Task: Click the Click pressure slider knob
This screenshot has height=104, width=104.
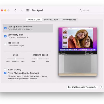Action: click(x=15, y=58)
